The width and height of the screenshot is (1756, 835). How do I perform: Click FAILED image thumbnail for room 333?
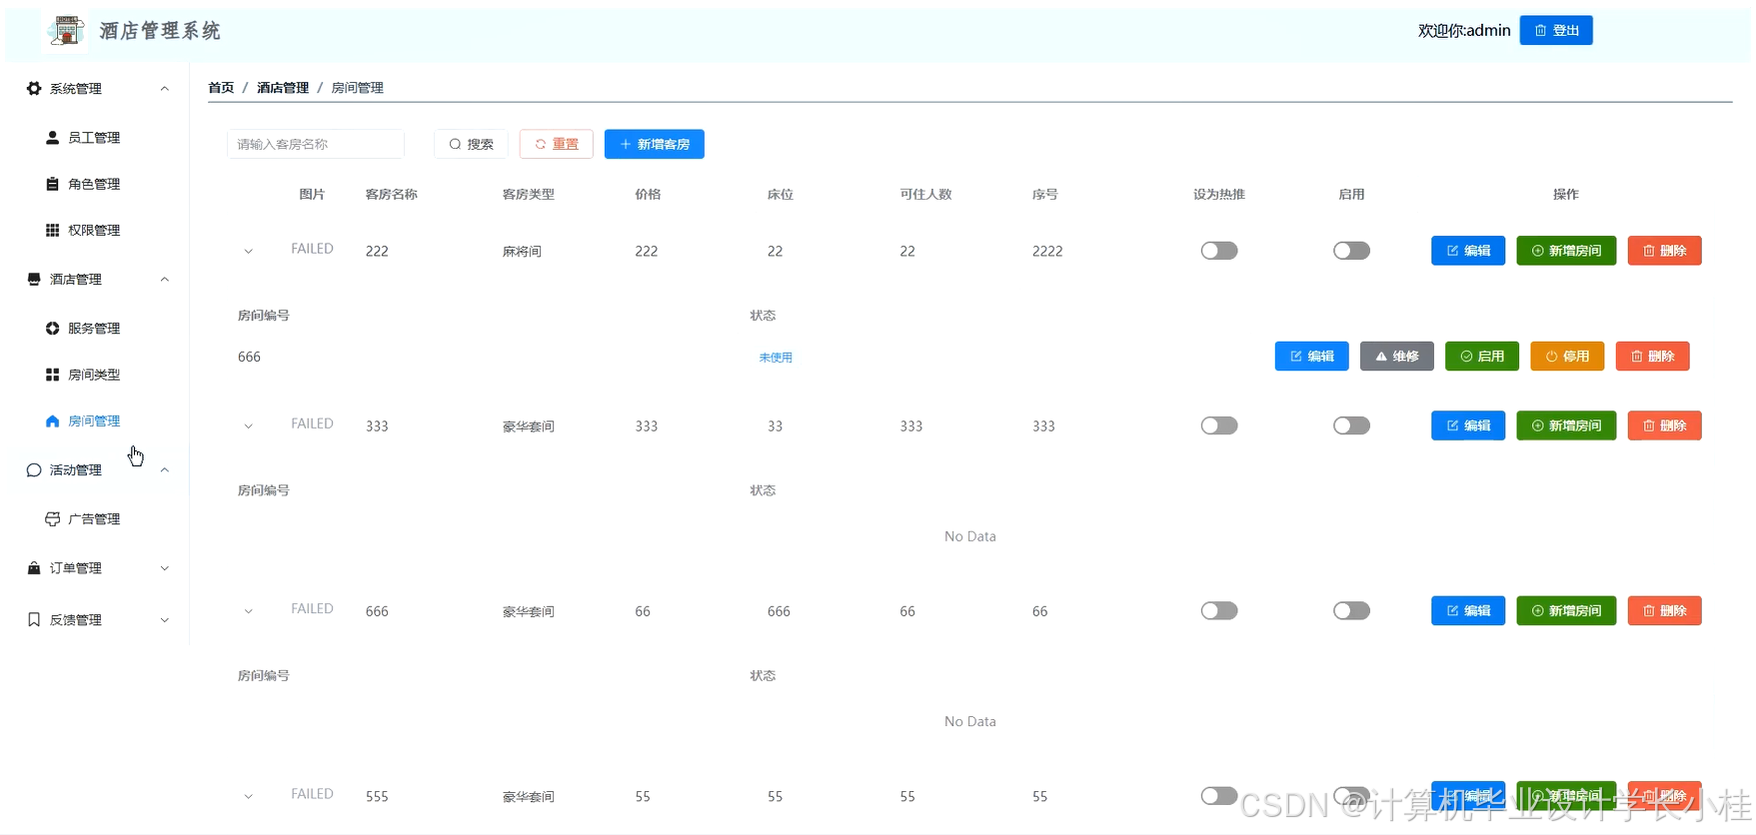(312, 423)
